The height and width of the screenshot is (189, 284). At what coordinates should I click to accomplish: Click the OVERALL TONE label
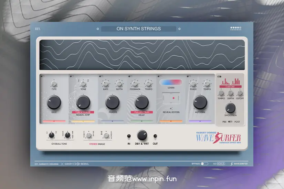[x=59, y=144]
